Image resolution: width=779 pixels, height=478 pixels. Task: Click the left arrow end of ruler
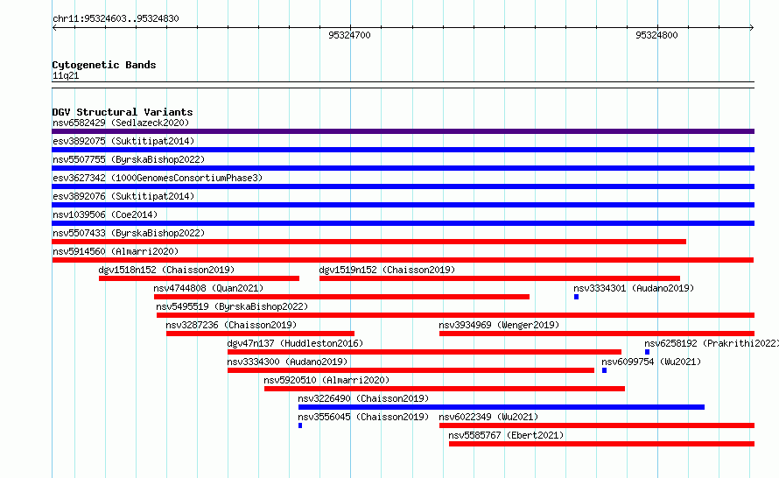point(54,27)
